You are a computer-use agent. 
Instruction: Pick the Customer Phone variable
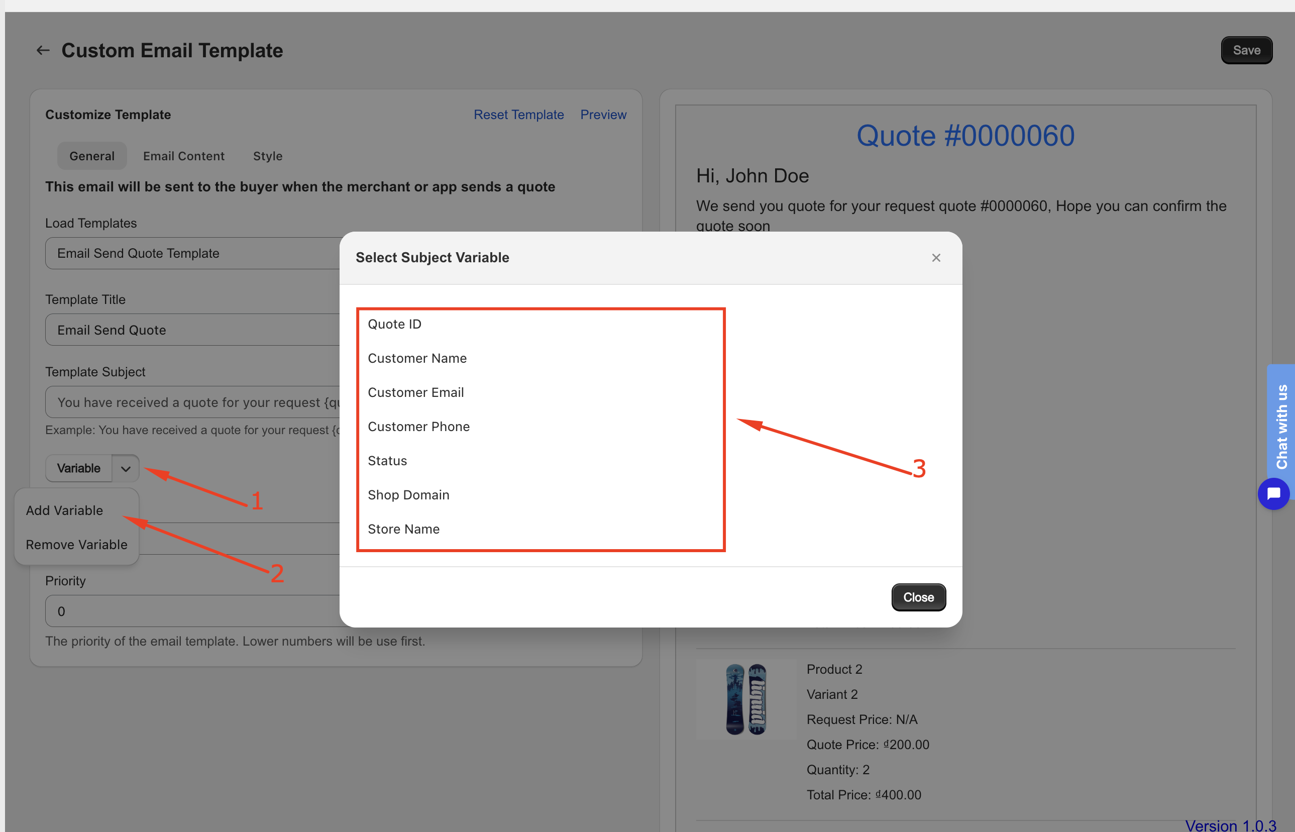[x=418, y=426]
